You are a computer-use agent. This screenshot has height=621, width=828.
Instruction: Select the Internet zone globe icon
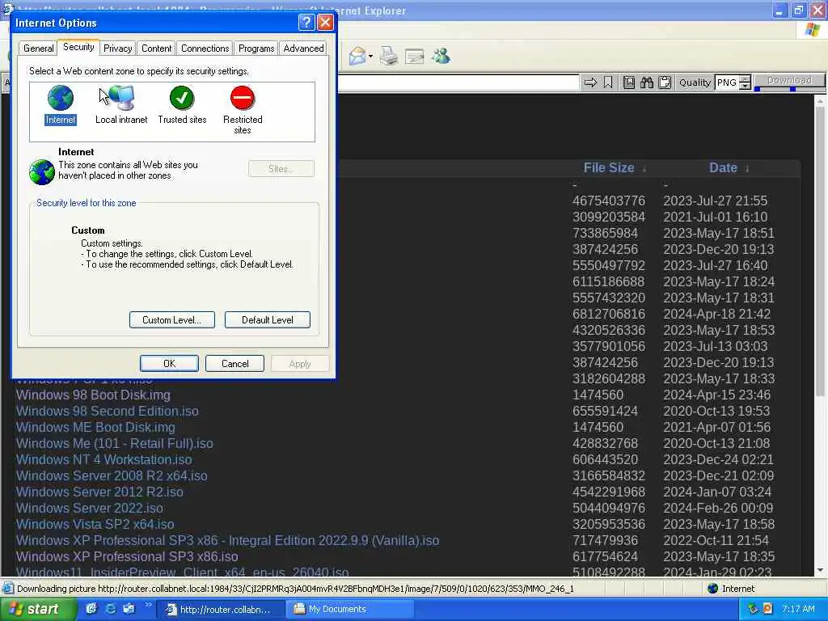point(60,98)
